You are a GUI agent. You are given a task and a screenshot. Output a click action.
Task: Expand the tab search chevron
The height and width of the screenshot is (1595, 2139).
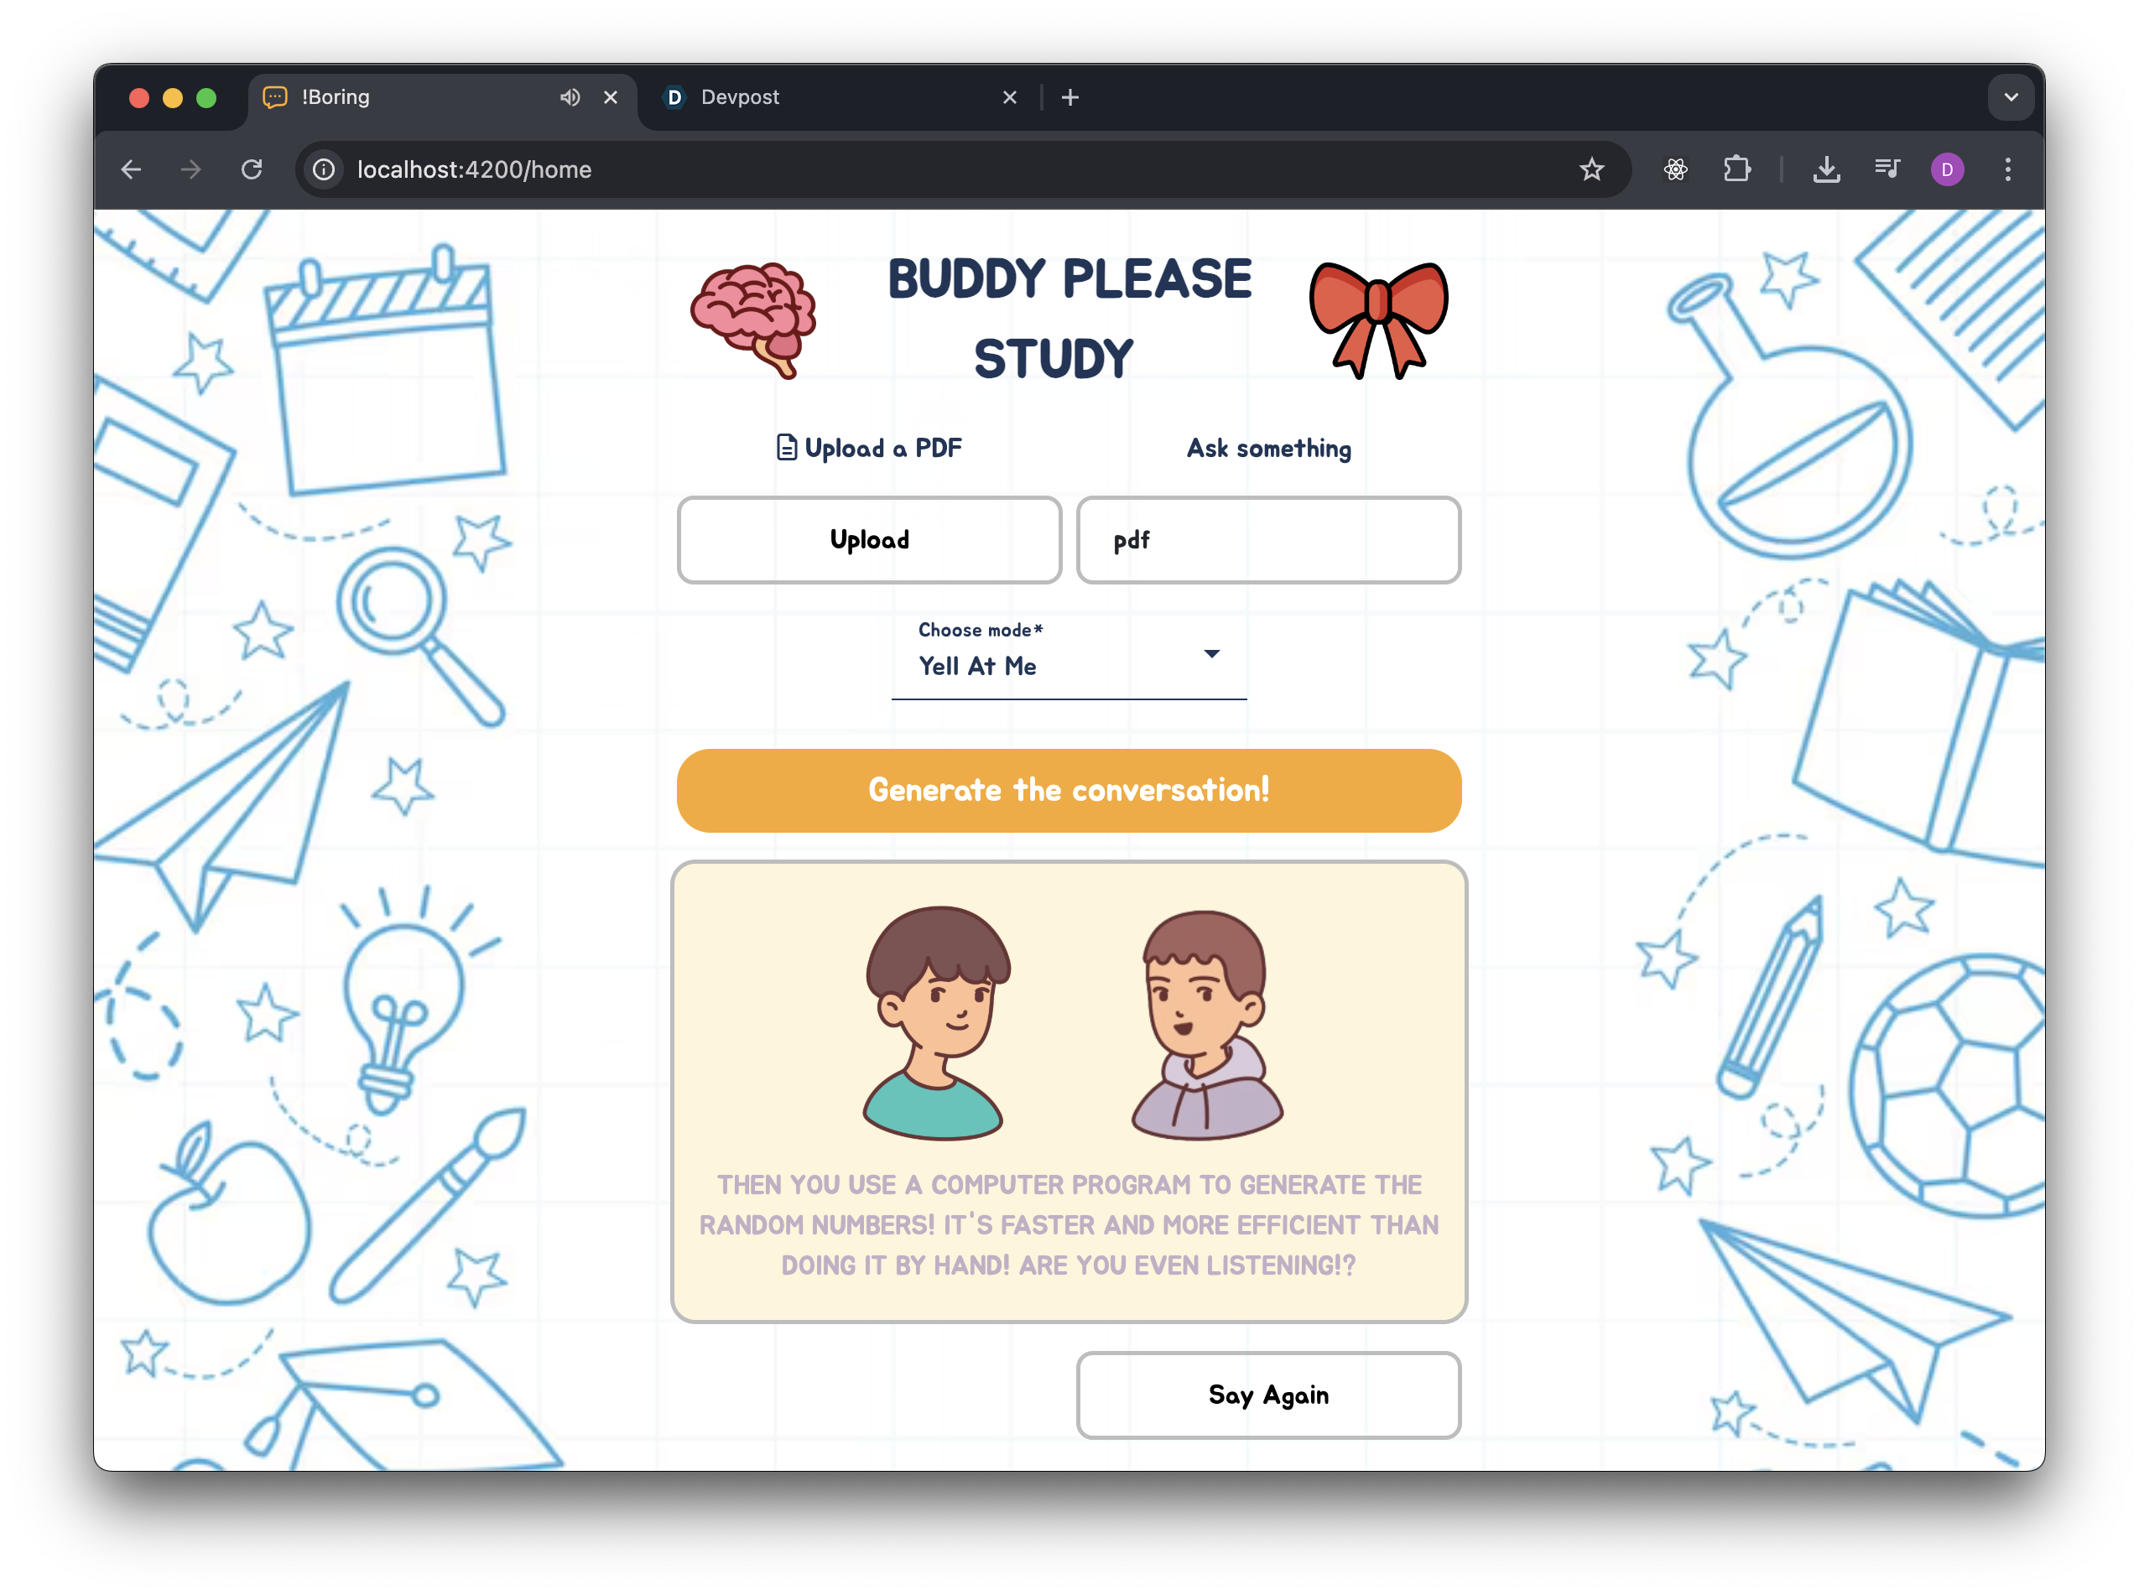tap(2011, 97)
